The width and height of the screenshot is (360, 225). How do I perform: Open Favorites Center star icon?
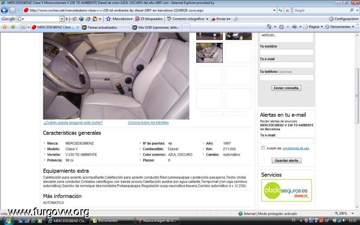4,27
